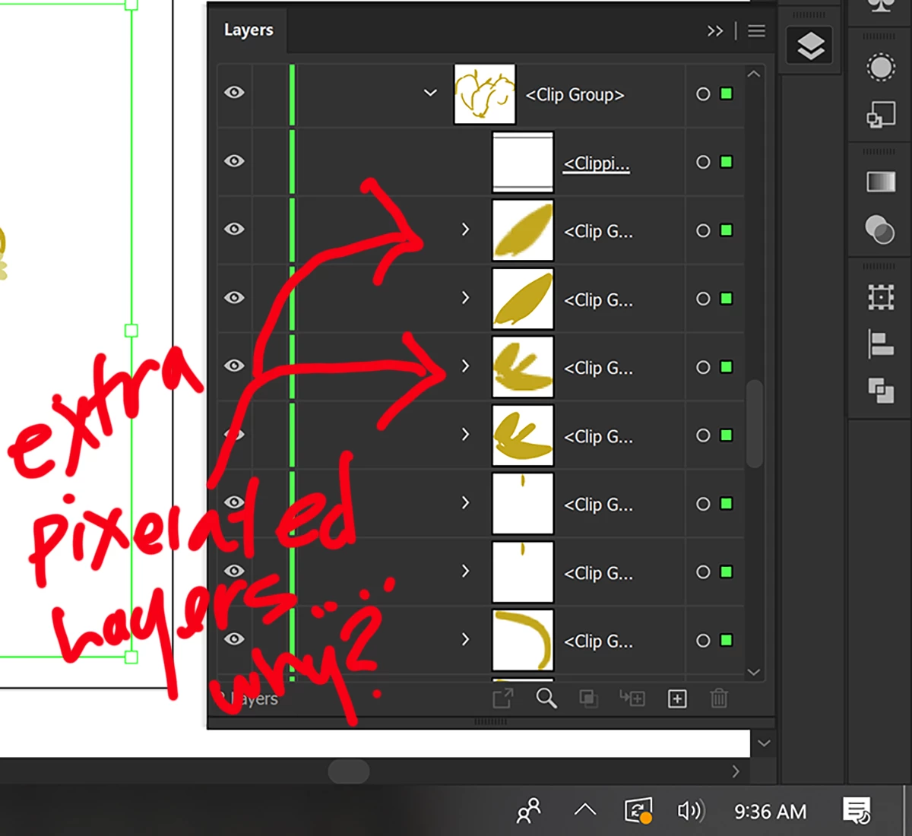Click the Create New Sublayer icon
The height and width of the screenshot is (836, 912).
coord(632,698)
